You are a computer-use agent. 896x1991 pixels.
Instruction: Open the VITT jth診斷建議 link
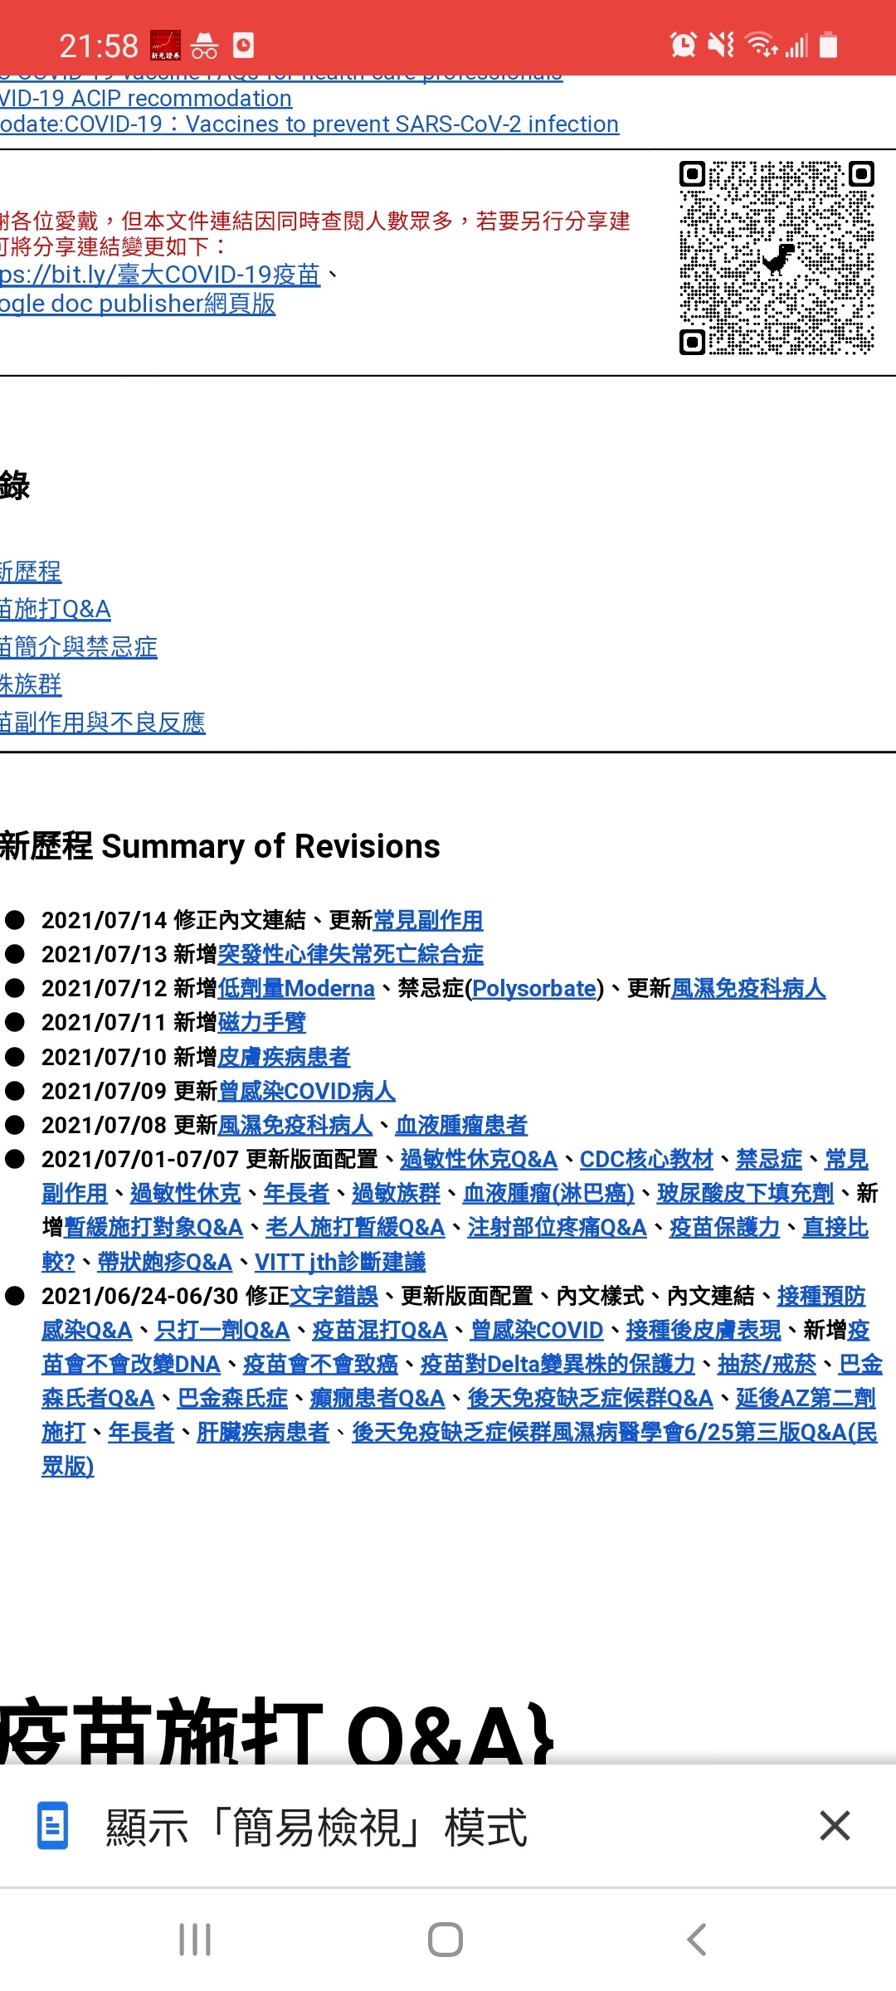tap(340, 1262)
